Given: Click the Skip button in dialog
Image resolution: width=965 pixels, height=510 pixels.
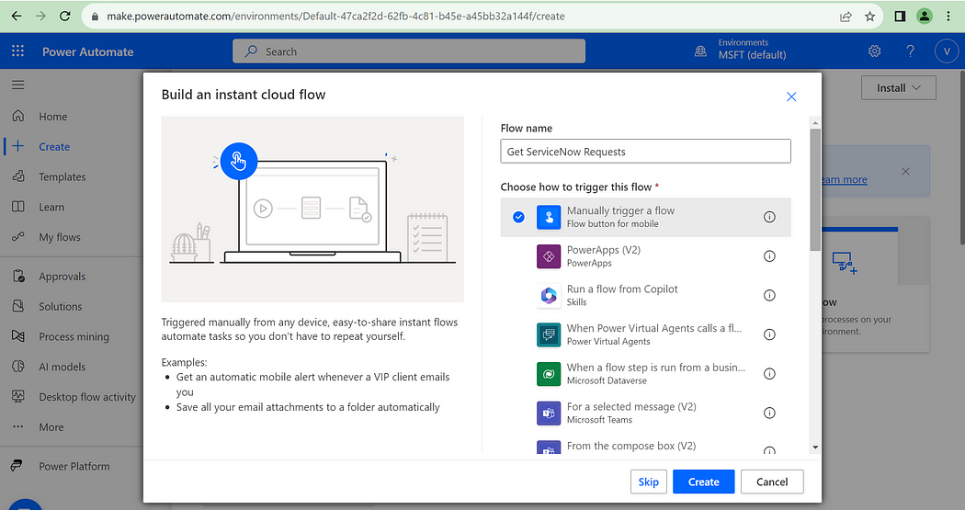Looking at the screenshot, I should click(x=649, y=482).
